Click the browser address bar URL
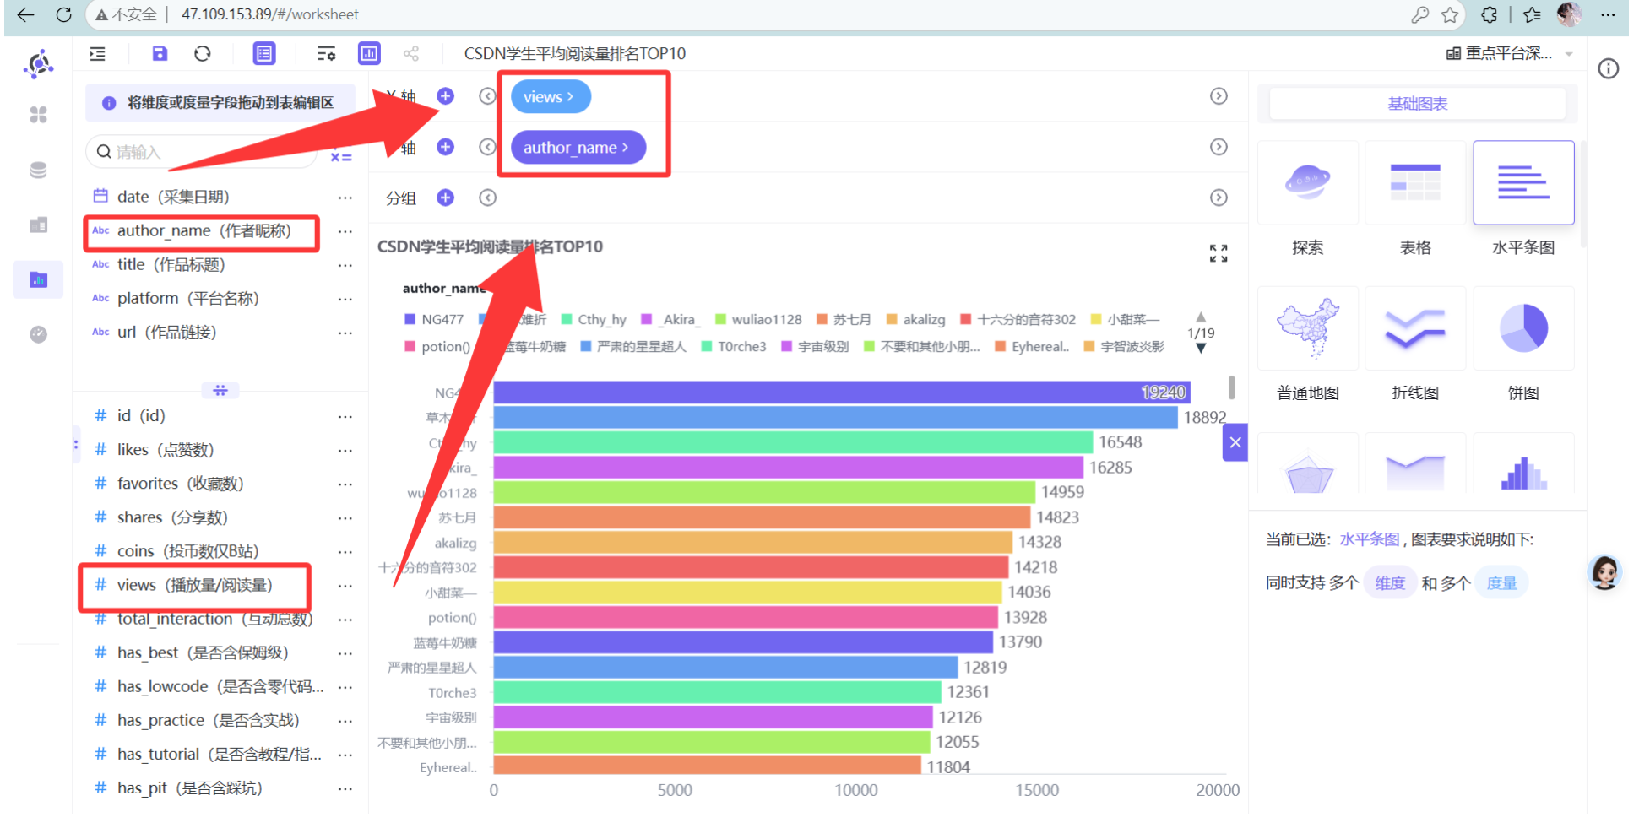 pos(270,14)
